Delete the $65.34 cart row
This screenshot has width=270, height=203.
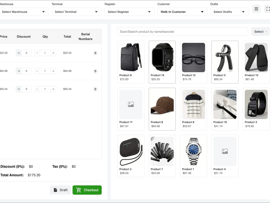[x=95, y=89]
